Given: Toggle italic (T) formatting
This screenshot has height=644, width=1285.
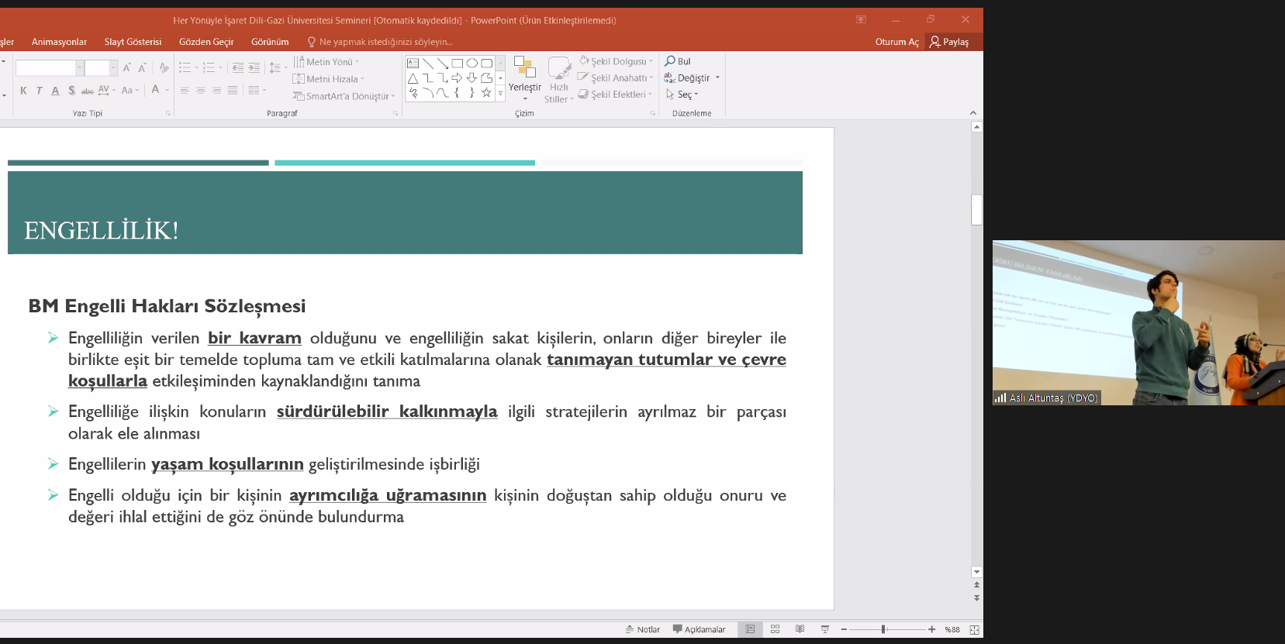Looking at the screenshot, I should click(39, 91).
